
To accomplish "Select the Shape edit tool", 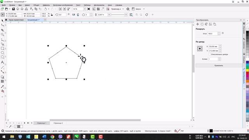I will coord(2,25).
